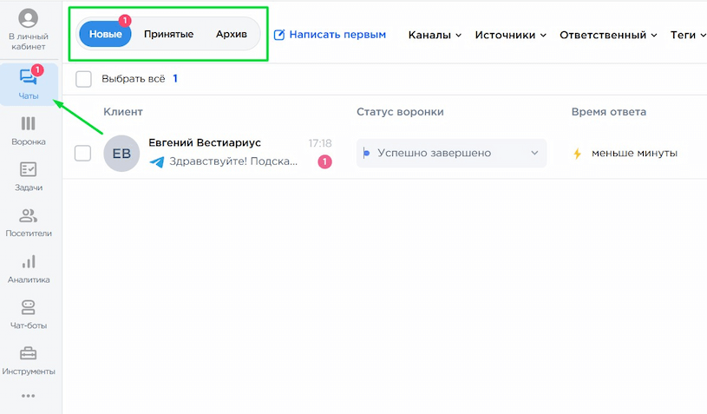Open the Ответственный filter dropdown

608,35
